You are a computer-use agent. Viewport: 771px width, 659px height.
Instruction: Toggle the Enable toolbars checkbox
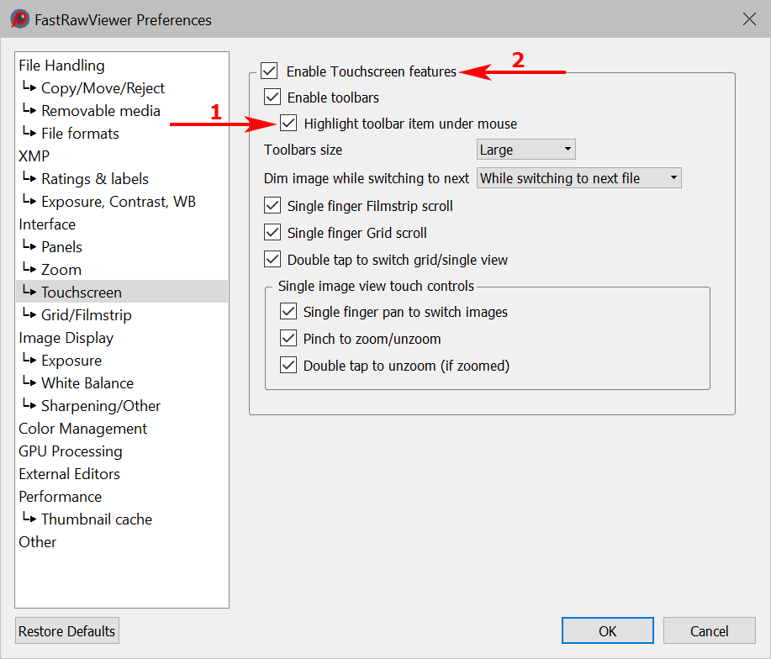tap(272, 98)
